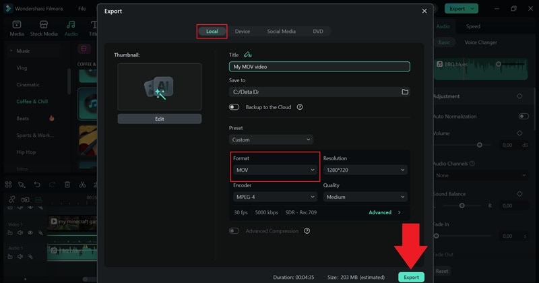Lock the Audio 1 track
The image size is (539, 283).
[x=10, y=257]
